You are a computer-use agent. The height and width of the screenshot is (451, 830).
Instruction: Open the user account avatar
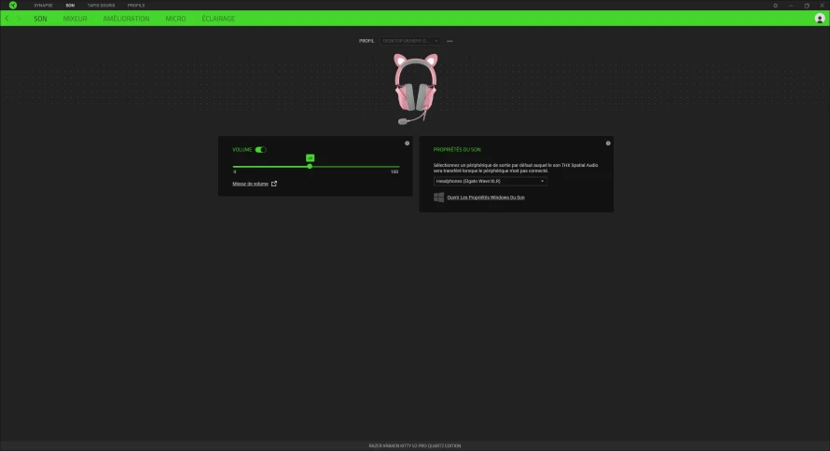point(820,19)
